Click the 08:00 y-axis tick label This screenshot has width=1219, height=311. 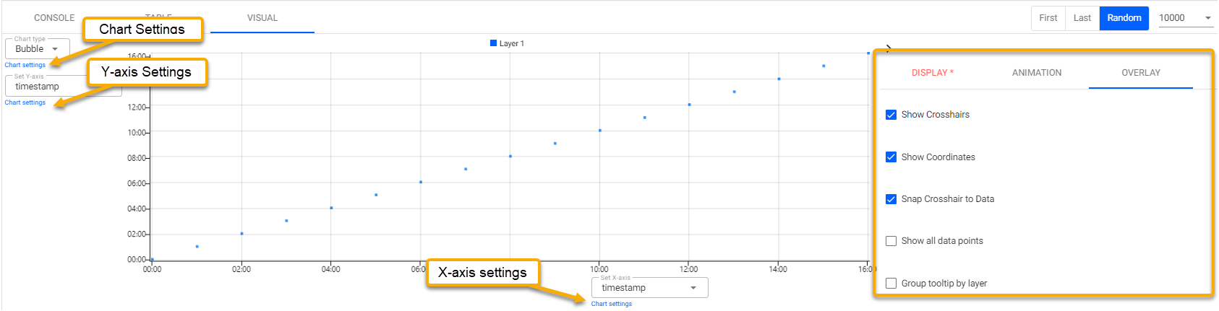click(x=137, y=158)
